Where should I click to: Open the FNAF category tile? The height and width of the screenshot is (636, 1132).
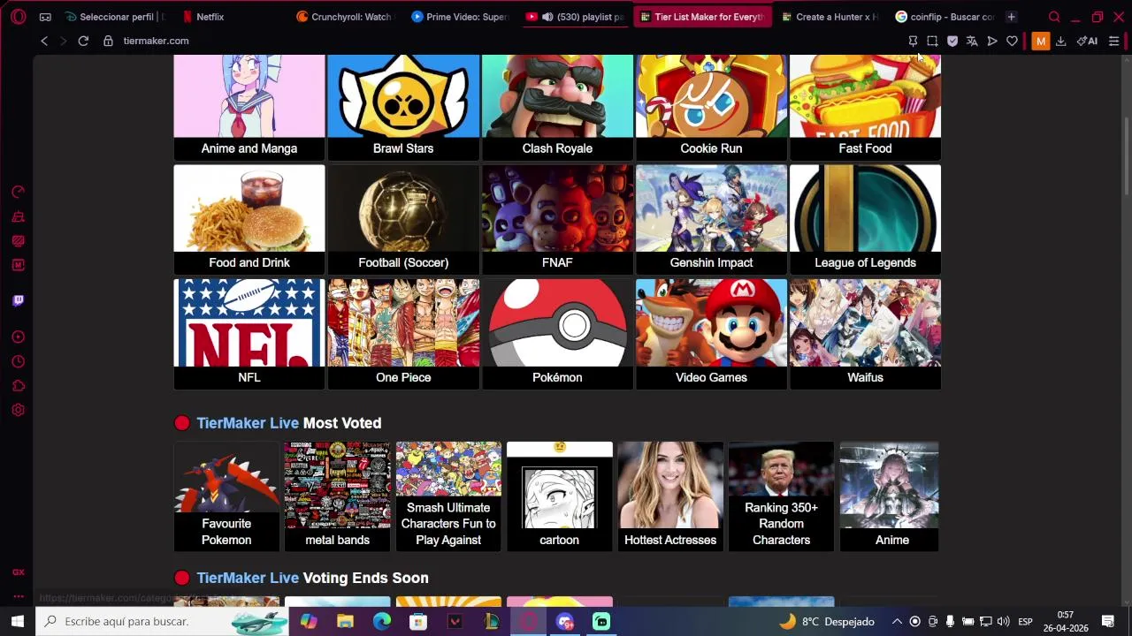coord(557,219)
